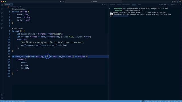Click Go Live in the status bar
This screenshot has width=182, height=102.
pyautogui.click(x=170, y=101)
